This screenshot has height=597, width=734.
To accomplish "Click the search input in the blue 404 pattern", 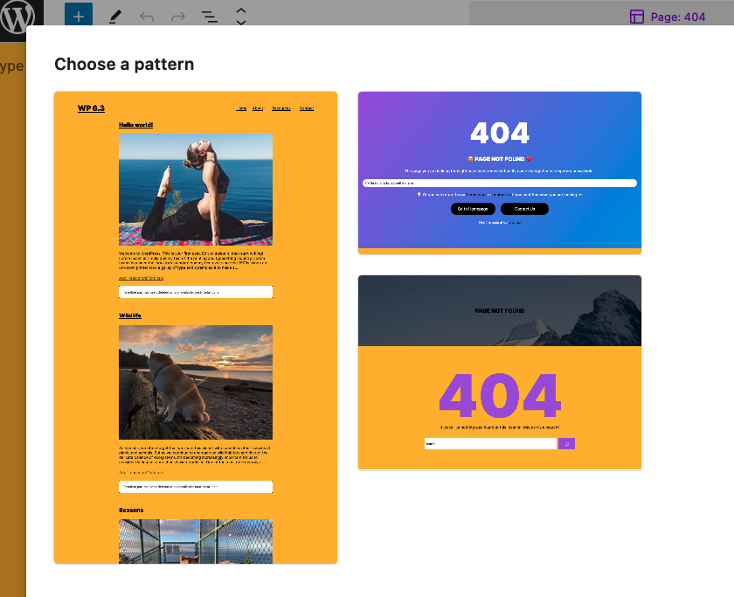I will pos(499,183).
